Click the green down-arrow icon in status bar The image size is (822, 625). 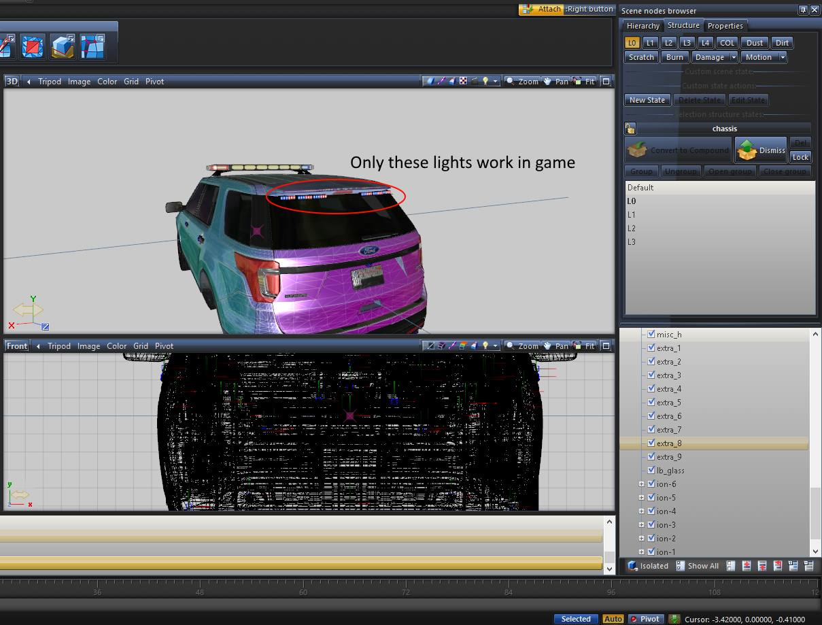[674, 619]
